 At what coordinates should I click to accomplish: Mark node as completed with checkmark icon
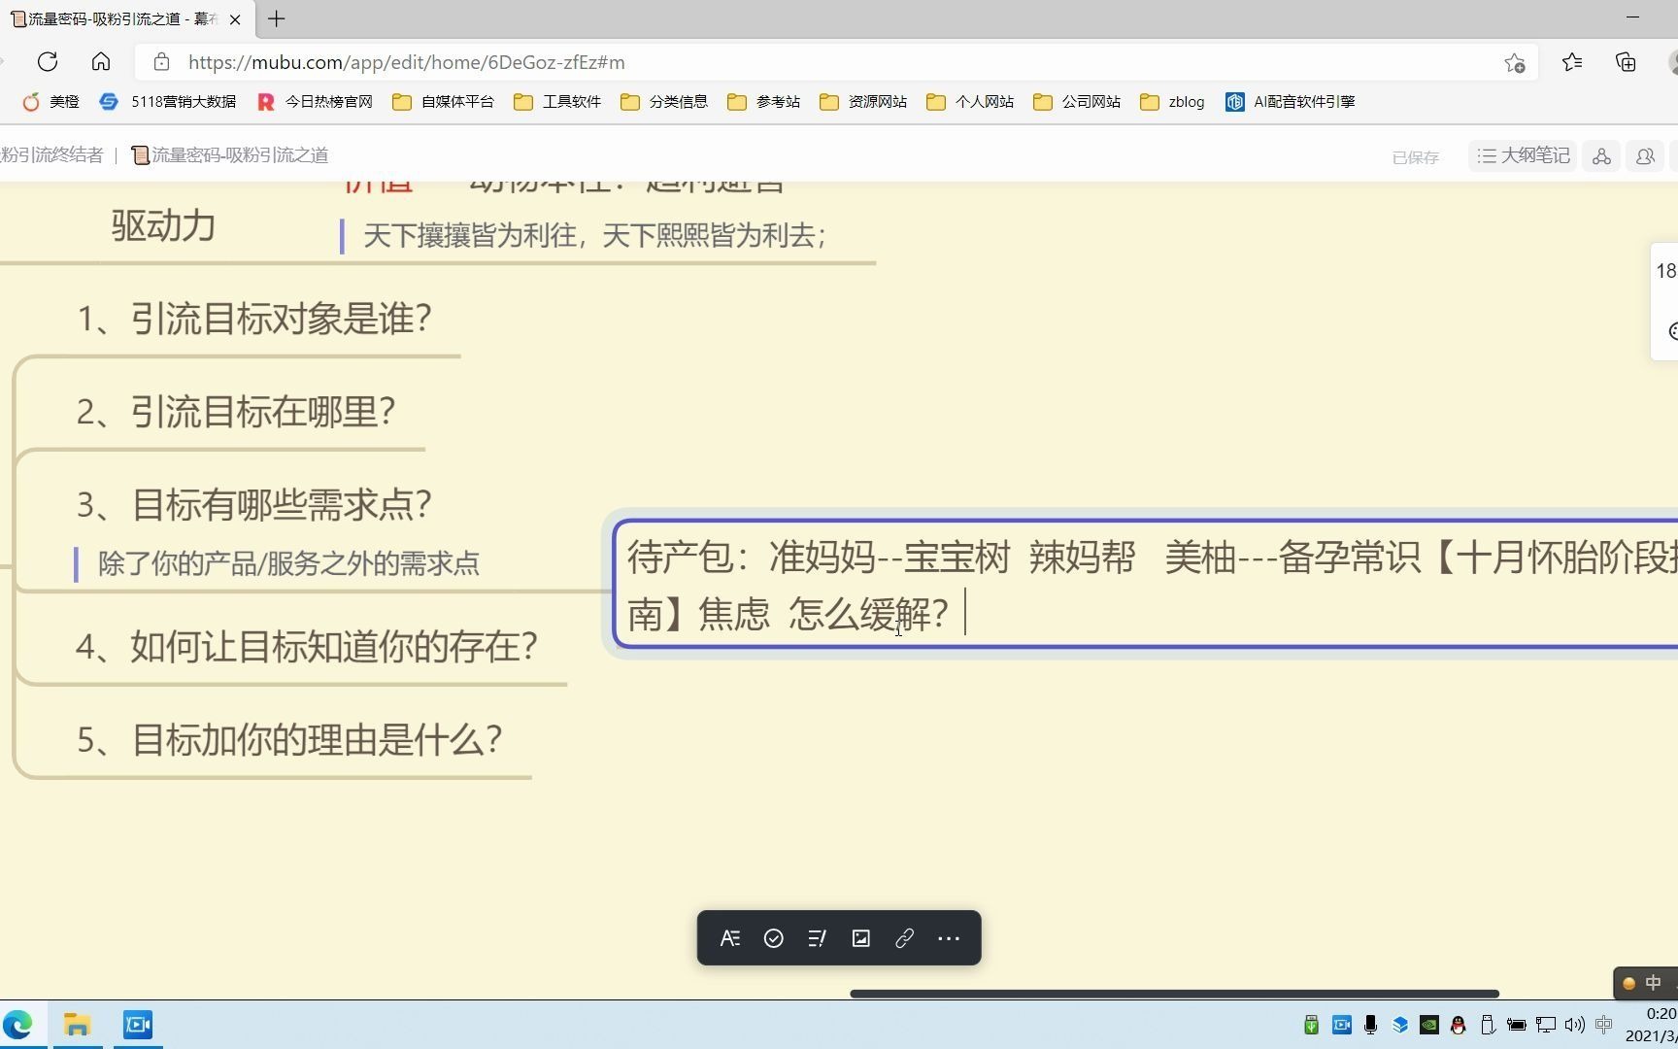774,938
